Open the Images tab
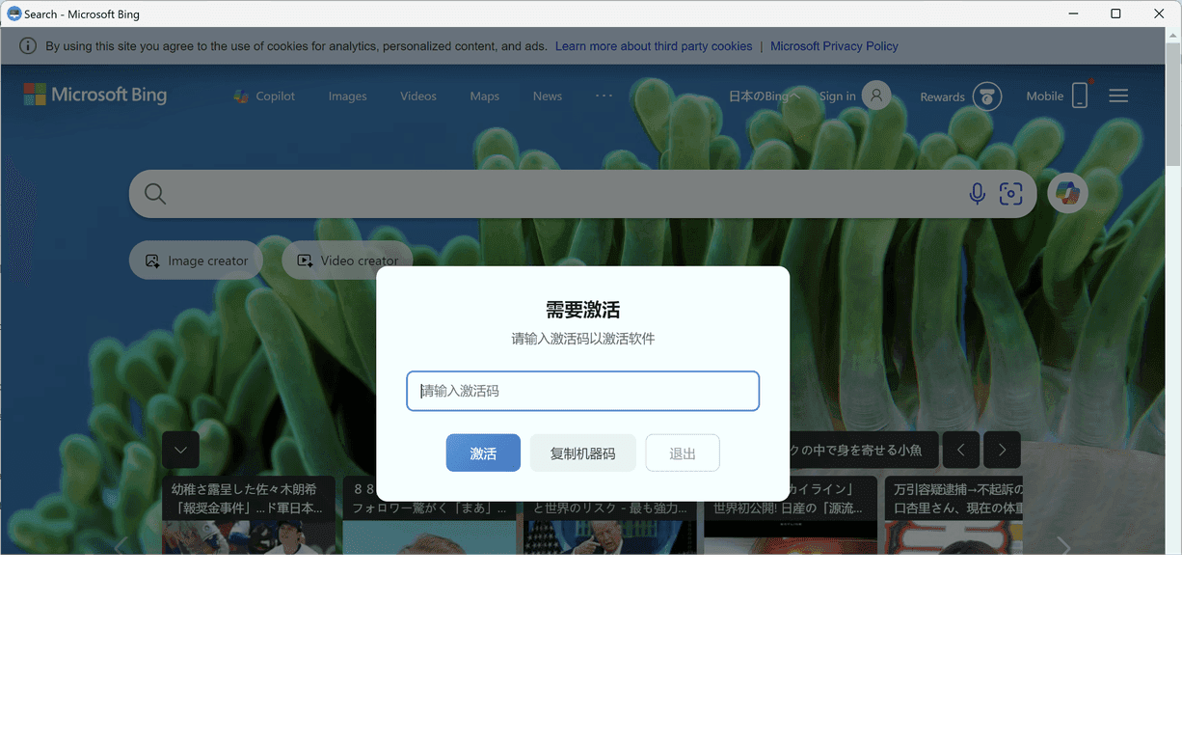1182x741 pixels. coord(347,96)
